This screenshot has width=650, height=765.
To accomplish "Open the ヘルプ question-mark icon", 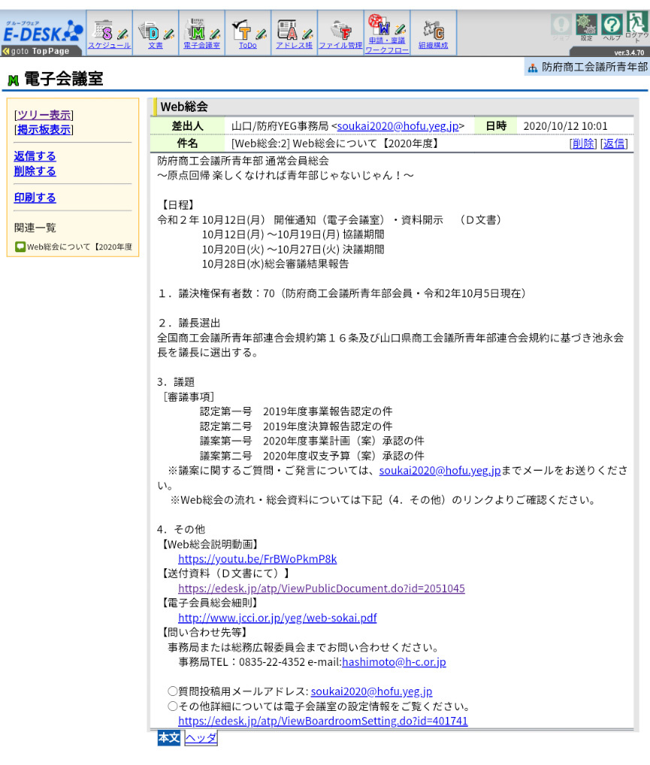I will [612, 24].
